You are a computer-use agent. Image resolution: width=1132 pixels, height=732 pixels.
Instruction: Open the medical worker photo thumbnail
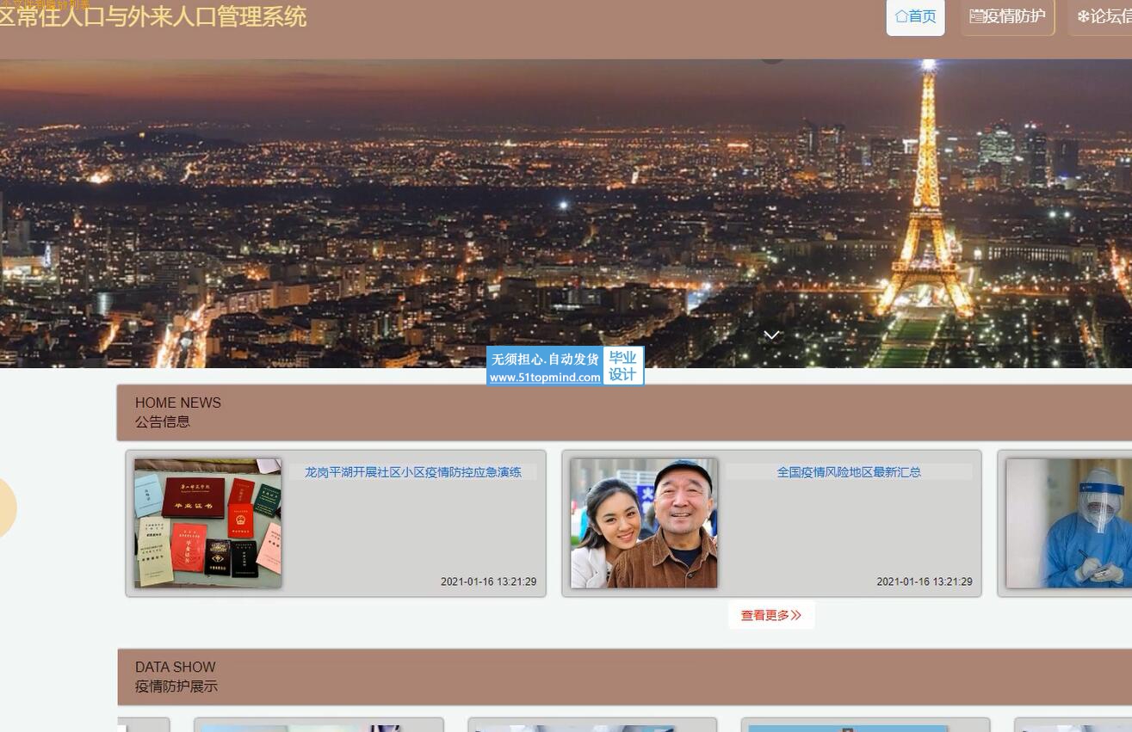(1069, 523)
